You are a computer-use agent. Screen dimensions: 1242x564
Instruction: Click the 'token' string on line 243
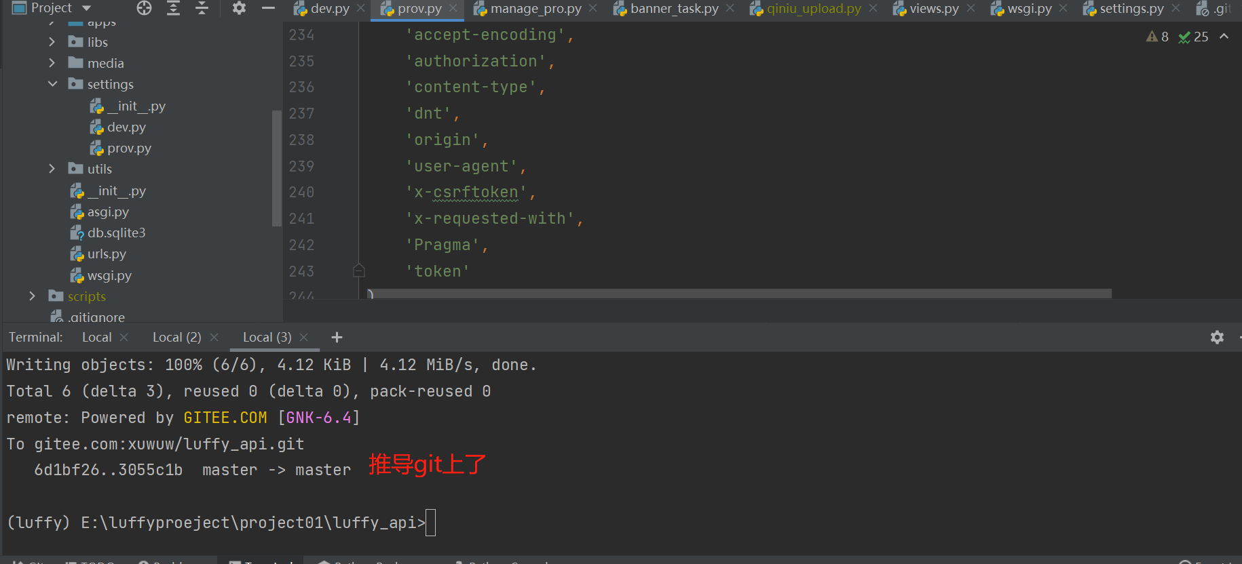[438, 271]
